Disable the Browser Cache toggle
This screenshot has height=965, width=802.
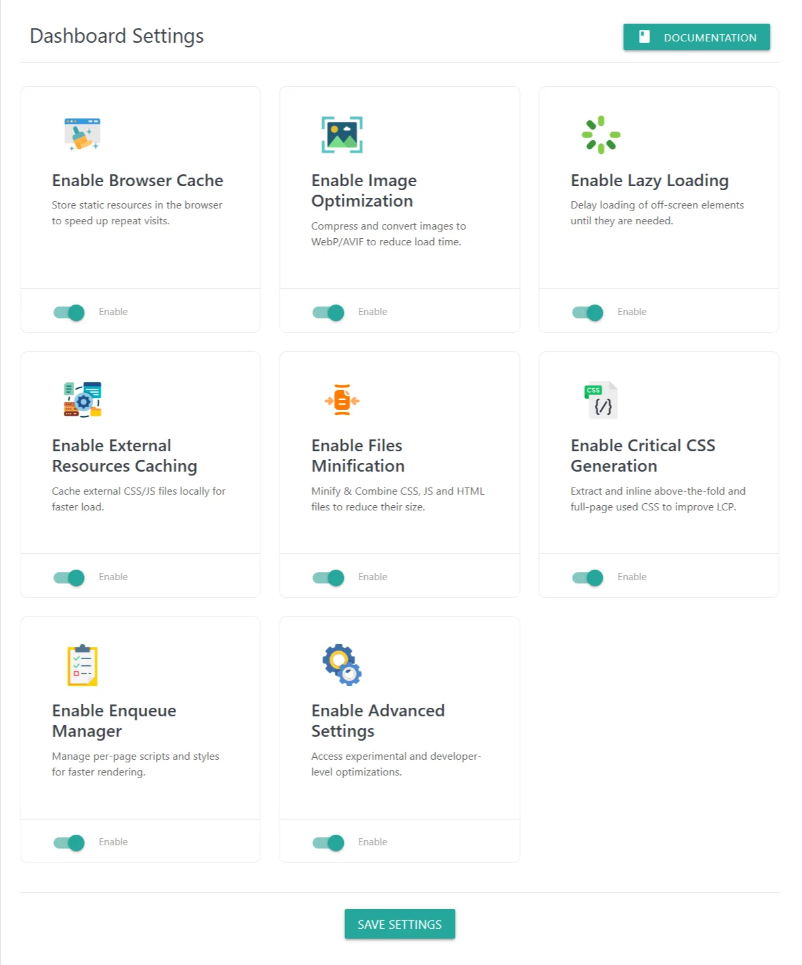(x=69, y=312)
